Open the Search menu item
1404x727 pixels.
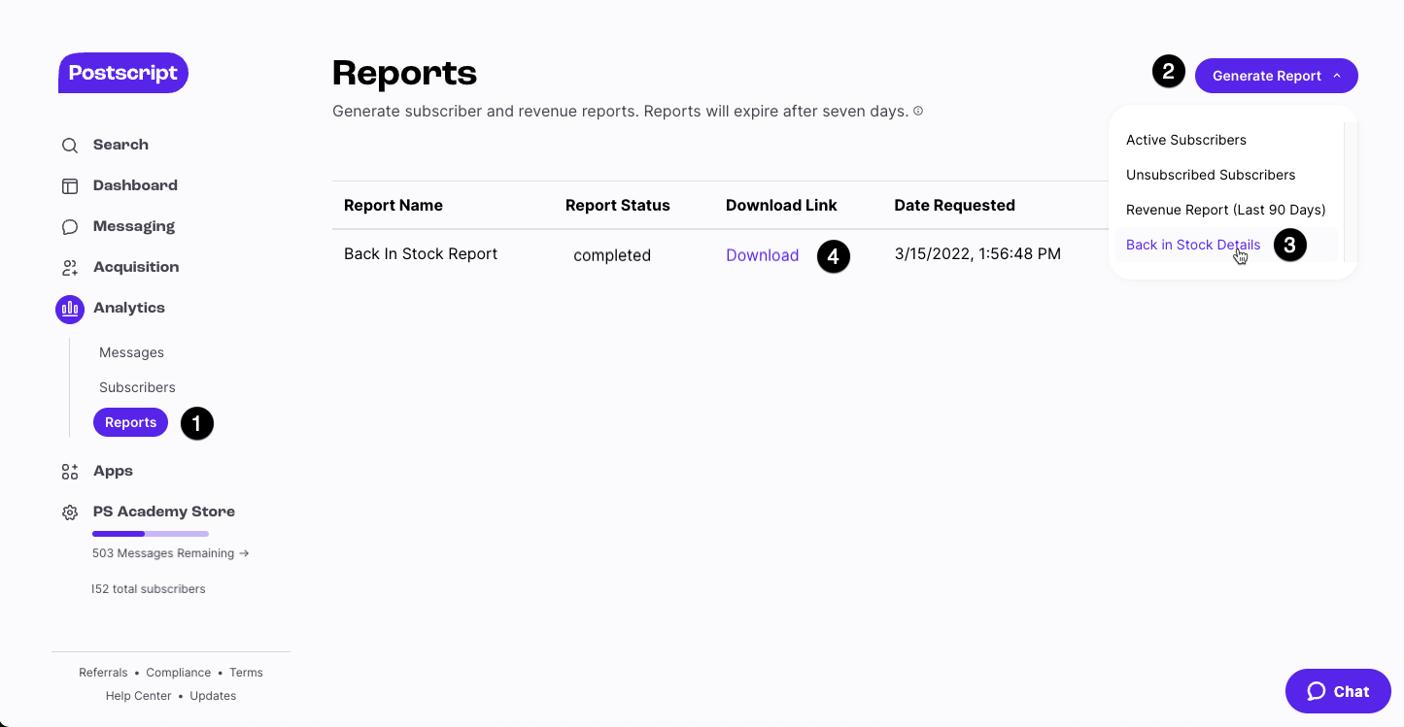pos(120,145)
